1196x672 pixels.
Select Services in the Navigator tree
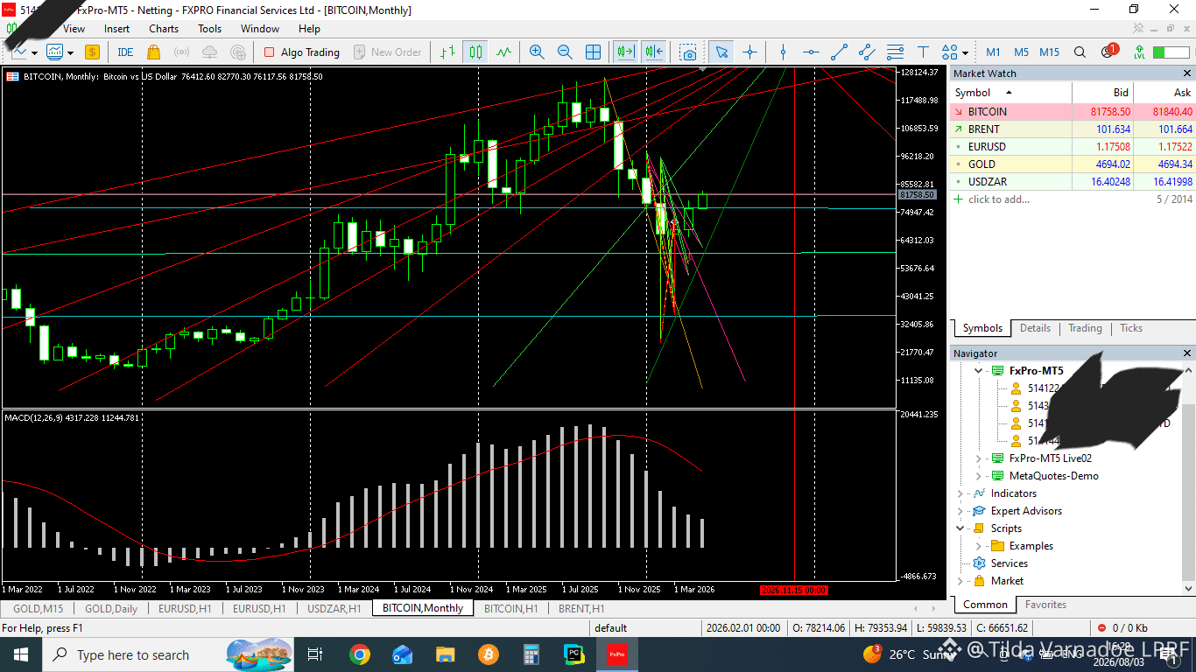click(x=1010, y=563)
